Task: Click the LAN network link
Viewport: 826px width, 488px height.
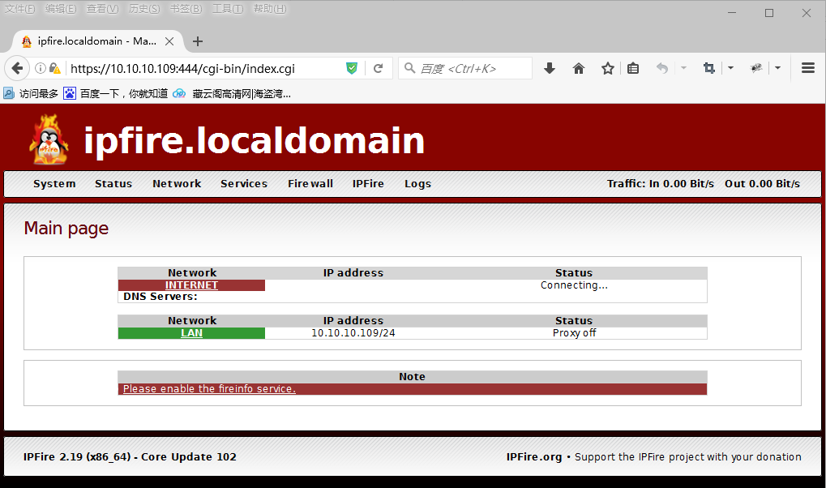Action: tap(192, 333)
